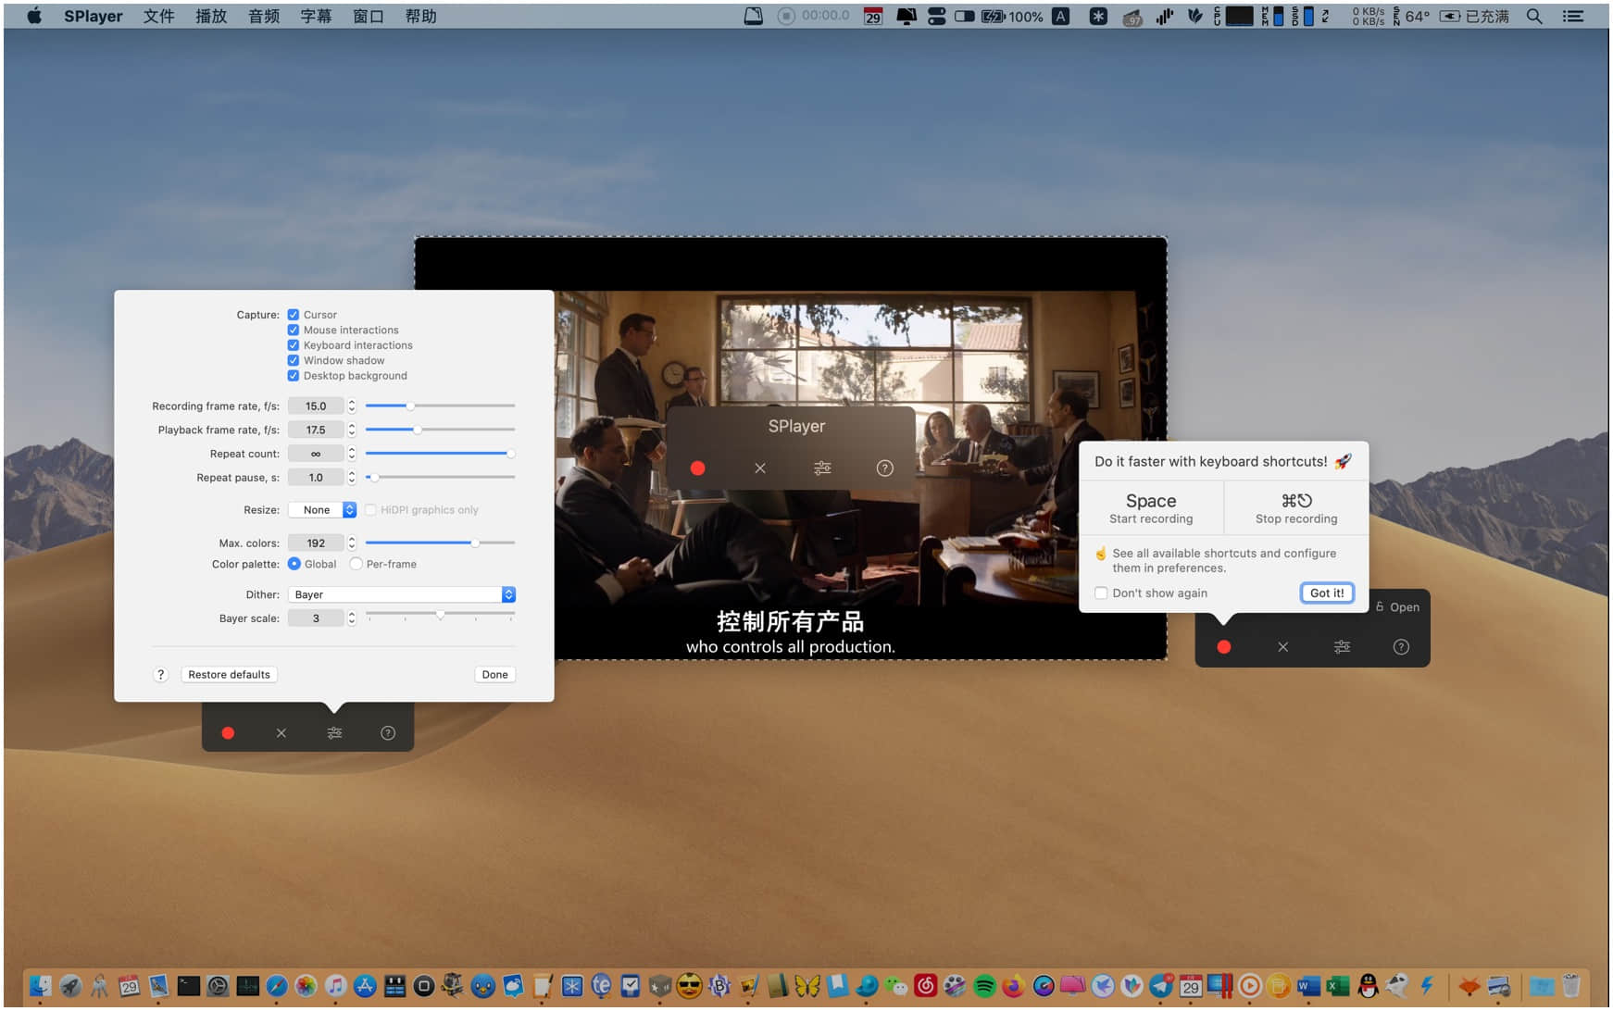The width and height of the screenshot is (1613, 1011).
Task: Open the Resize None dropdown
Action: (x=322, y=510)
